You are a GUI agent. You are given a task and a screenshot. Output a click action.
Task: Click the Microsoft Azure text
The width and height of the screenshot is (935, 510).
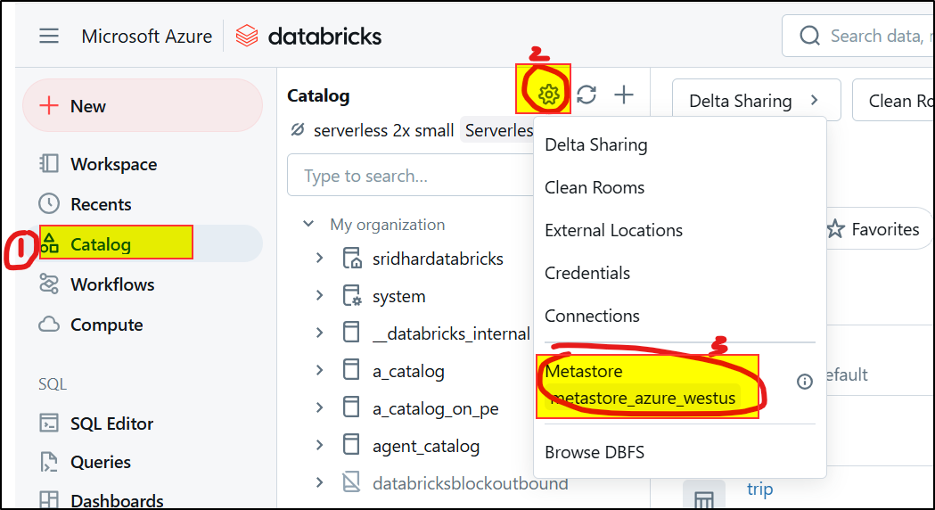click(x=147, y=36)
